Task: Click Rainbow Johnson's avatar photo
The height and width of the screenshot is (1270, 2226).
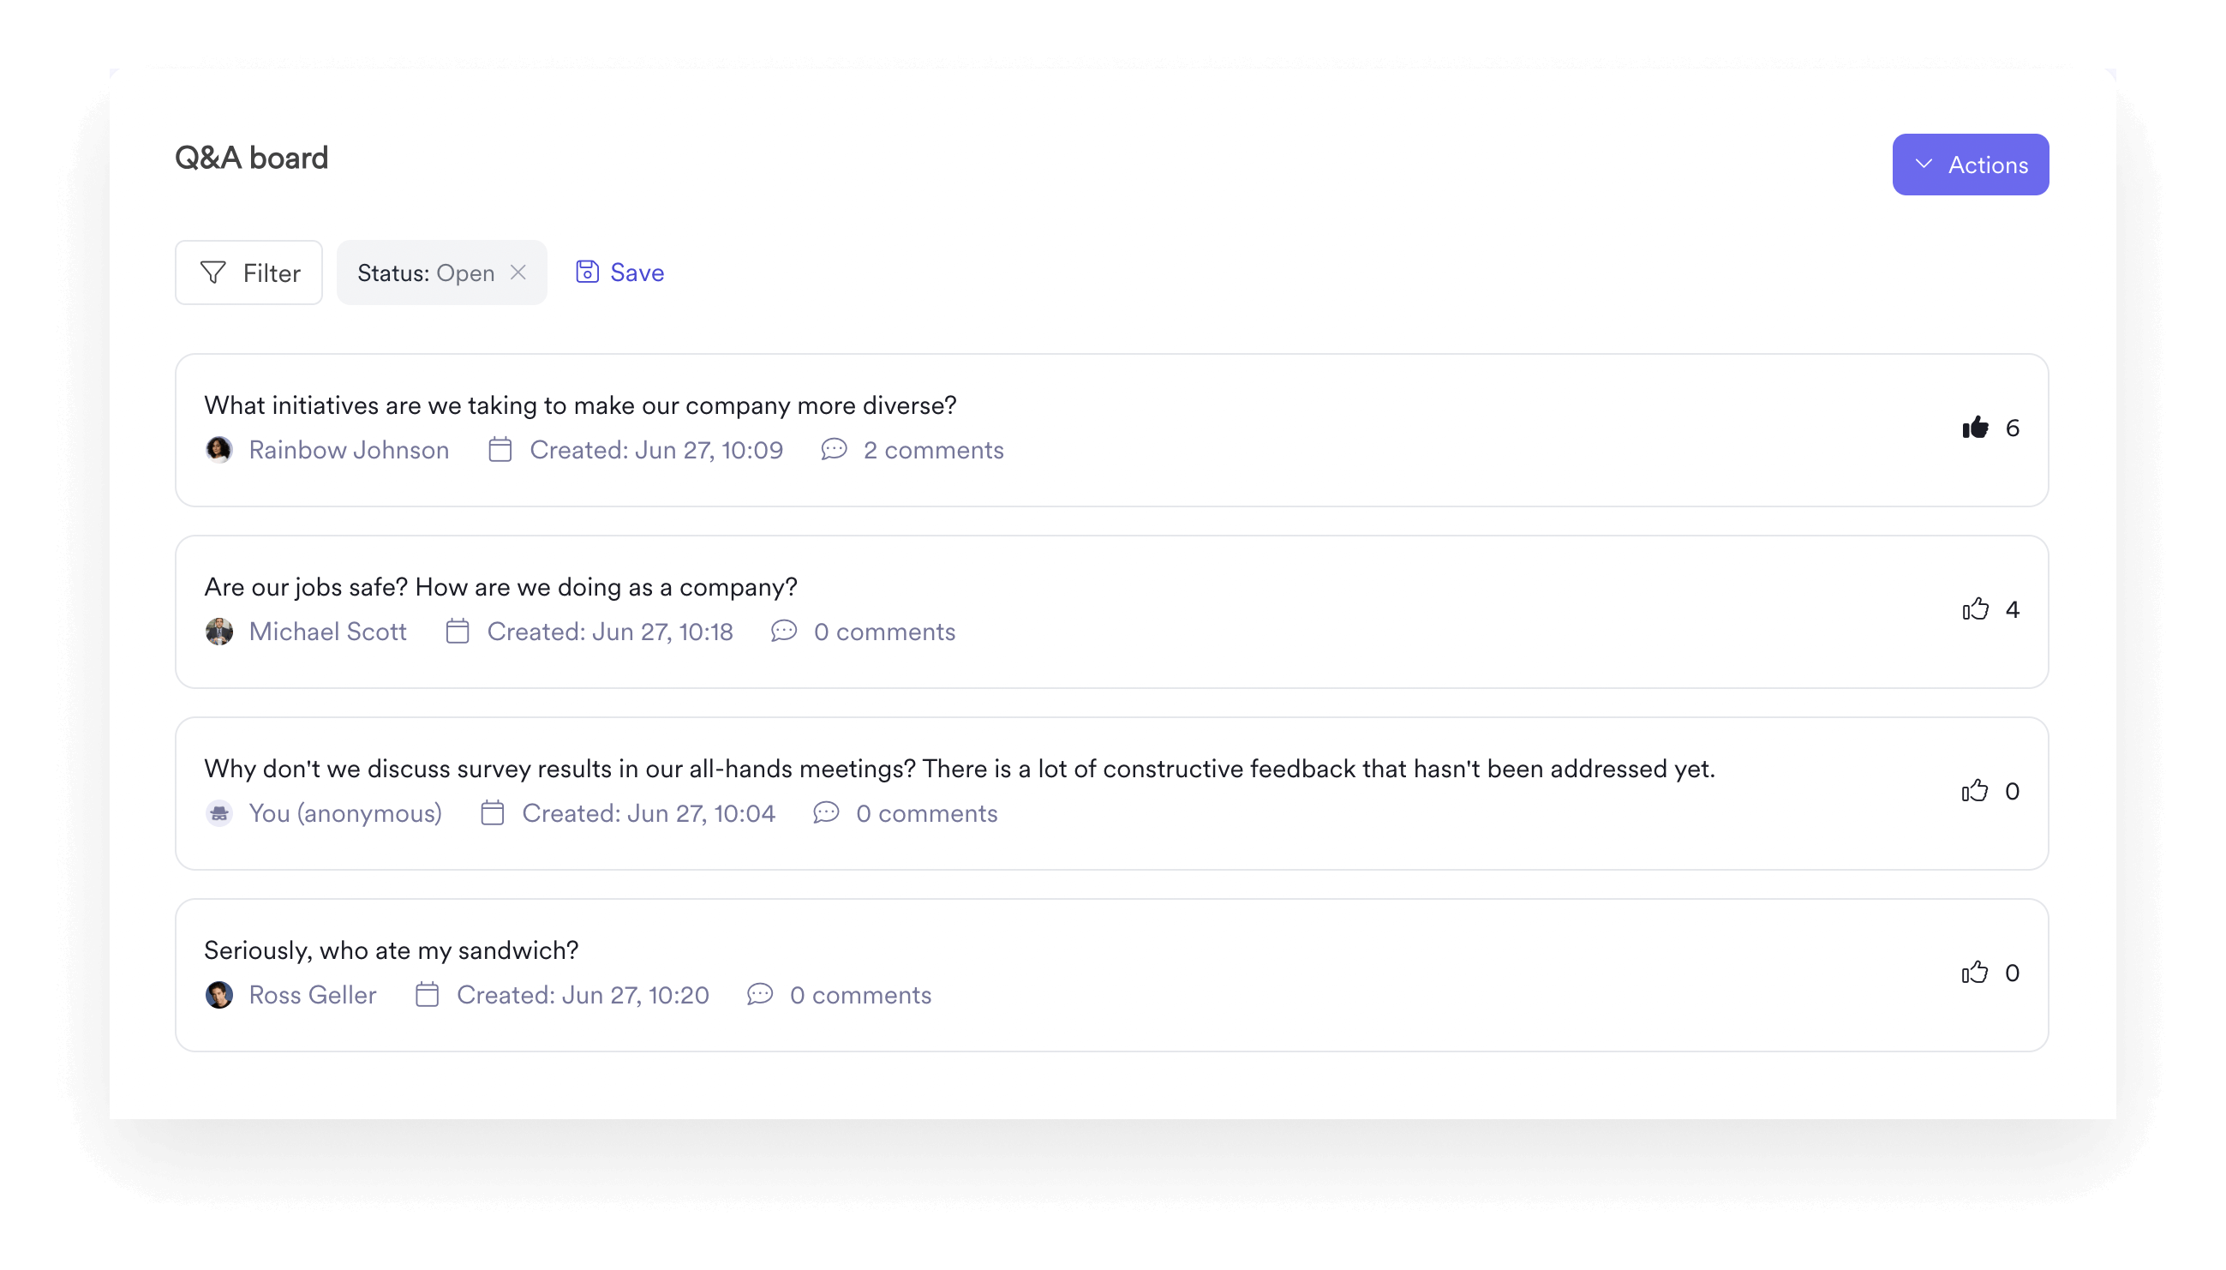Action: point(218,450)
